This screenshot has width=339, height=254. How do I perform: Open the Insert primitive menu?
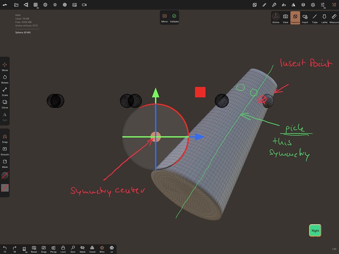[305, 18]
